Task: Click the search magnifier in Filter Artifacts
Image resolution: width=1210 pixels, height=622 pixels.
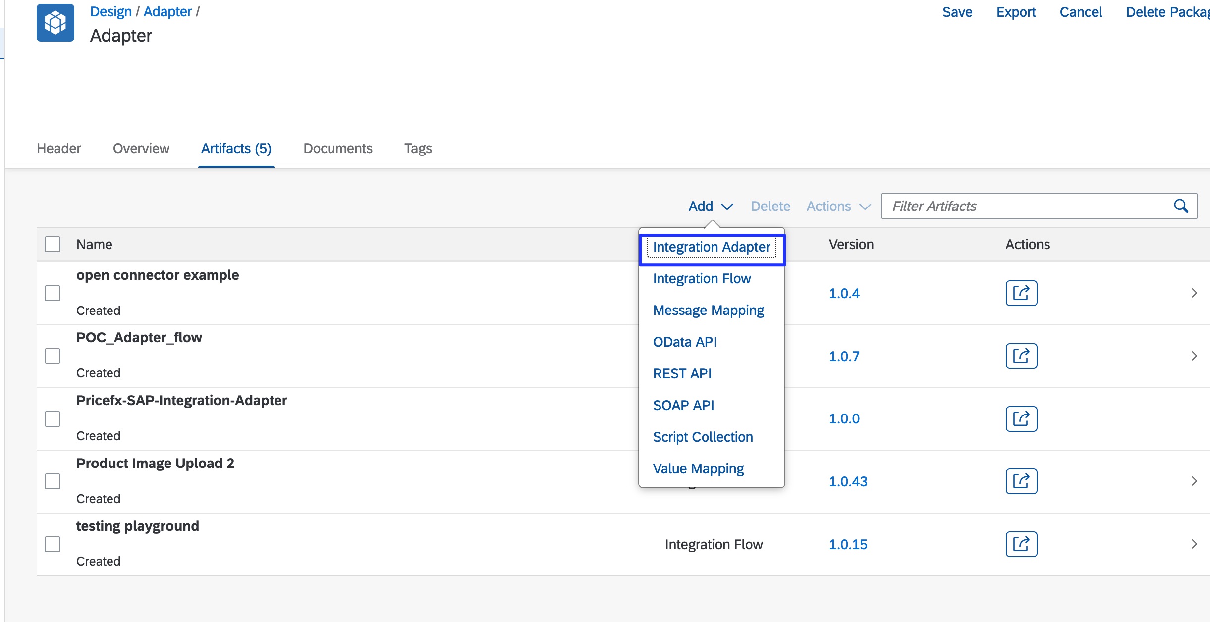Action: pos(1181,206)
